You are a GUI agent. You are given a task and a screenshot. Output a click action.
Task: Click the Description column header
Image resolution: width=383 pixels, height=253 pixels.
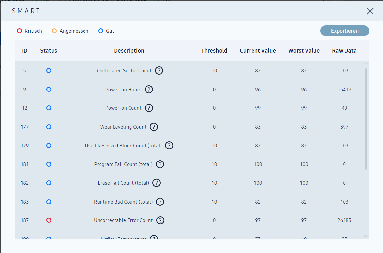point(129,51)
